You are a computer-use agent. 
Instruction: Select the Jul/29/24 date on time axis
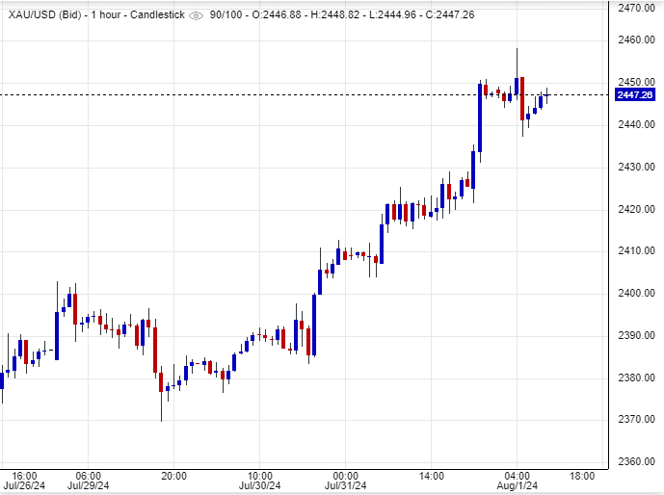coord(88,487)
